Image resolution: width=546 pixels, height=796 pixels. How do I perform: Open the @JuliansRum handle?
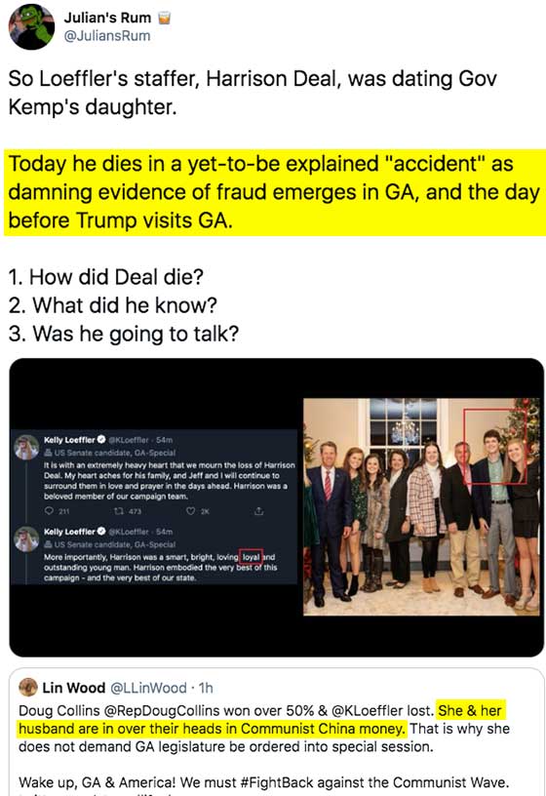[x=107, y=36]
